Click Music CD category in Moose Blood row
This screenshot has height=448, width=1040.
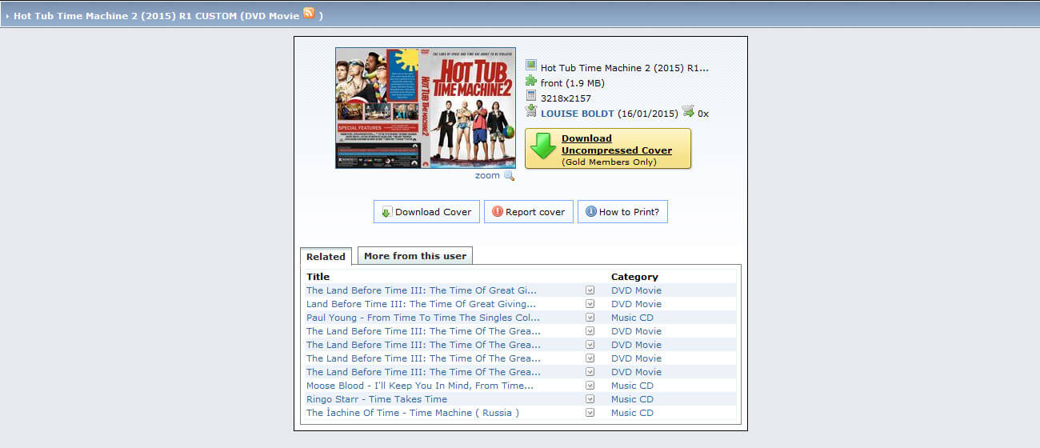pos(632,386)
